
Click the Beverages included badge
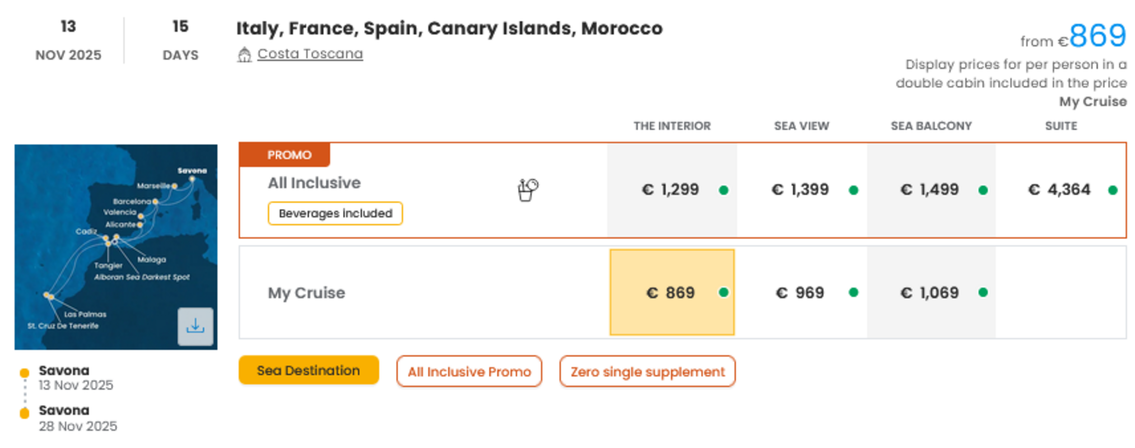(x=335, y=213)
